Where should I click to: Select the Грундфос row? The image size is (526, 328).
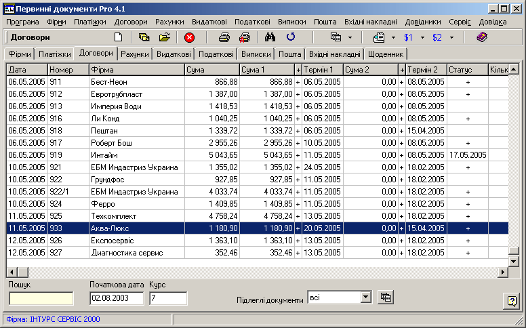(x=258, y=180)
